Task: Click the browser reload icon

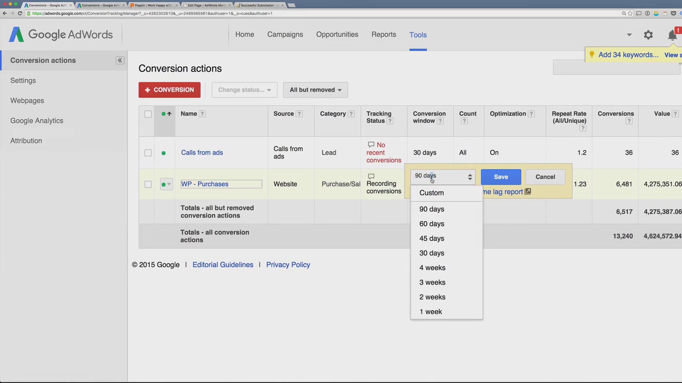Action: (20, 13)
